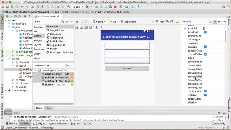Select the Widgets palette category
The width and height of the screenshot is (231, 130).
(x=38, y=40)
